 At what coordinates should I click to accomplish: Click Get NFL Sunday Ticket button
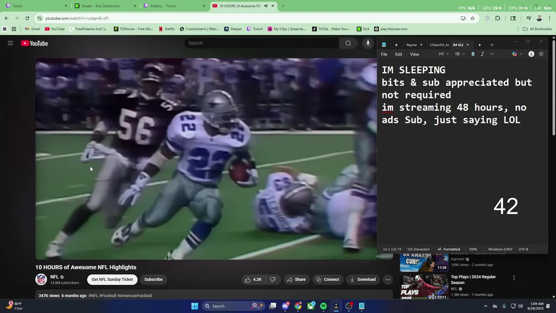click(113, 280)
